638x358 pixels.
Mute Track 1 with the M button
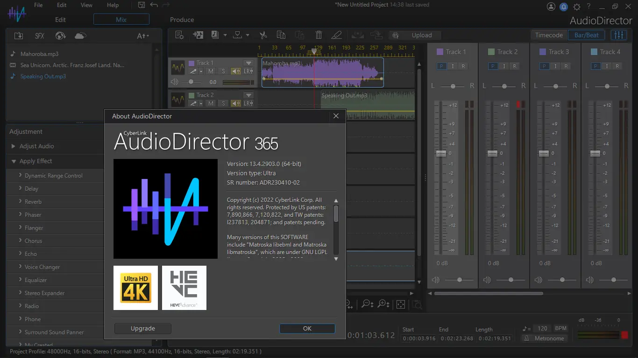coord(211,71)
